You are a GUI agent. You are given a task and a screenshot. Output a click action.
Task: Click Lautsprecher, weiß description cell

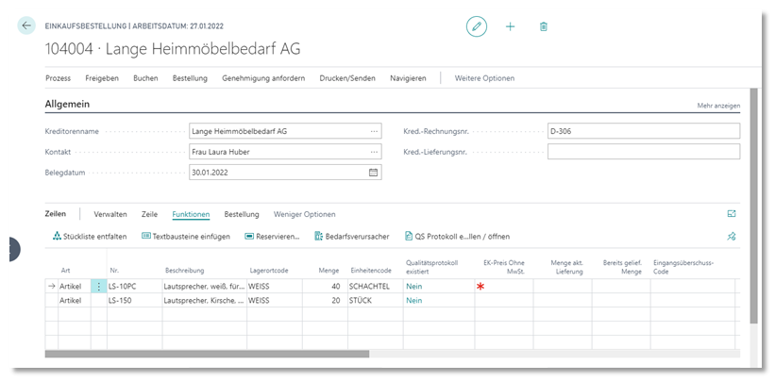(204, 287)
